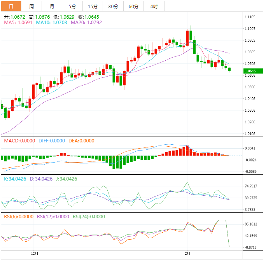The width and height of the screenshot is (266, 263).
Task: Click the 12月 time axis marker
Action: point(35,253)
